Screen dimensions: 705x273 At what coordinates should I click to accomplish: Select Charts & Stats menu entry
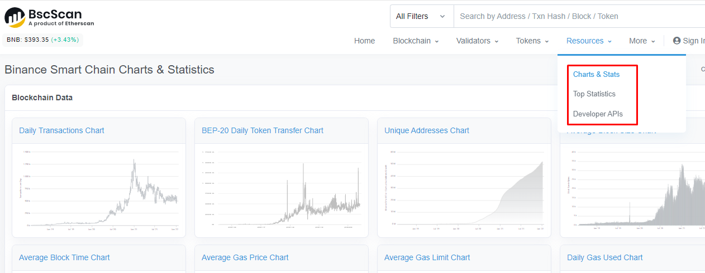pyautogui.click(x=596, y=74)
